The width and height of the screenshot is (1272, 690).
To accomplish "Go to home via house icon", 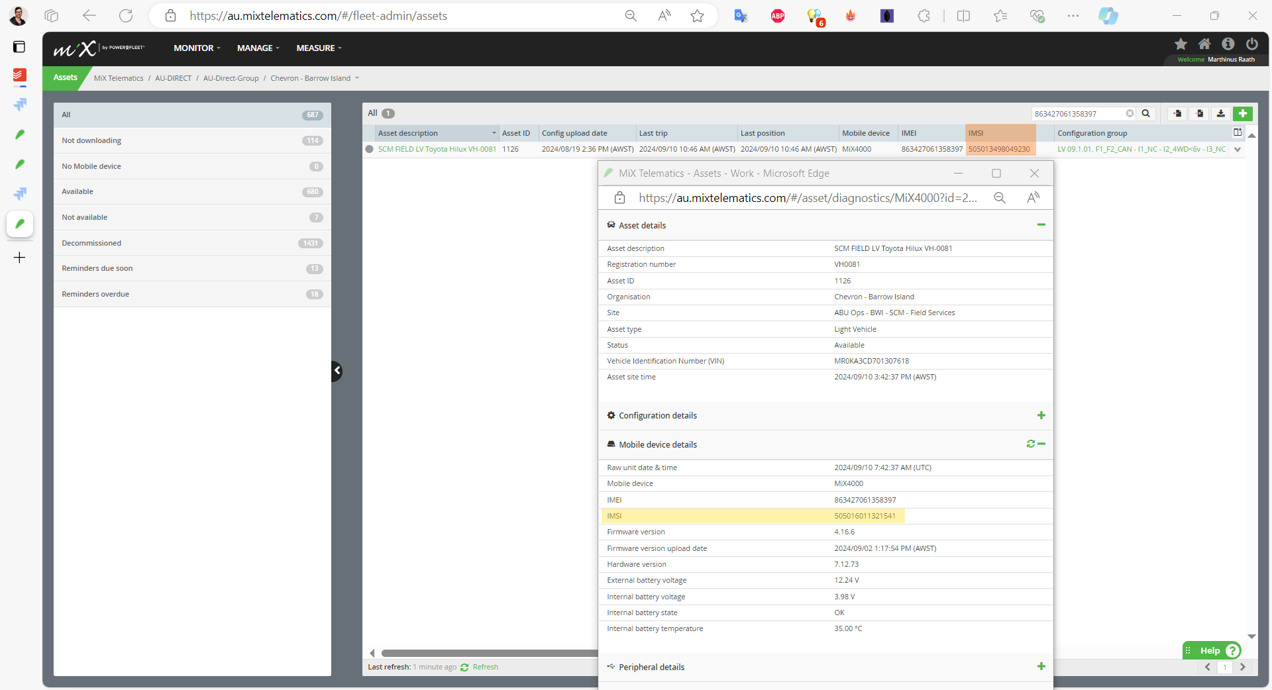I will click(1204, 44).
